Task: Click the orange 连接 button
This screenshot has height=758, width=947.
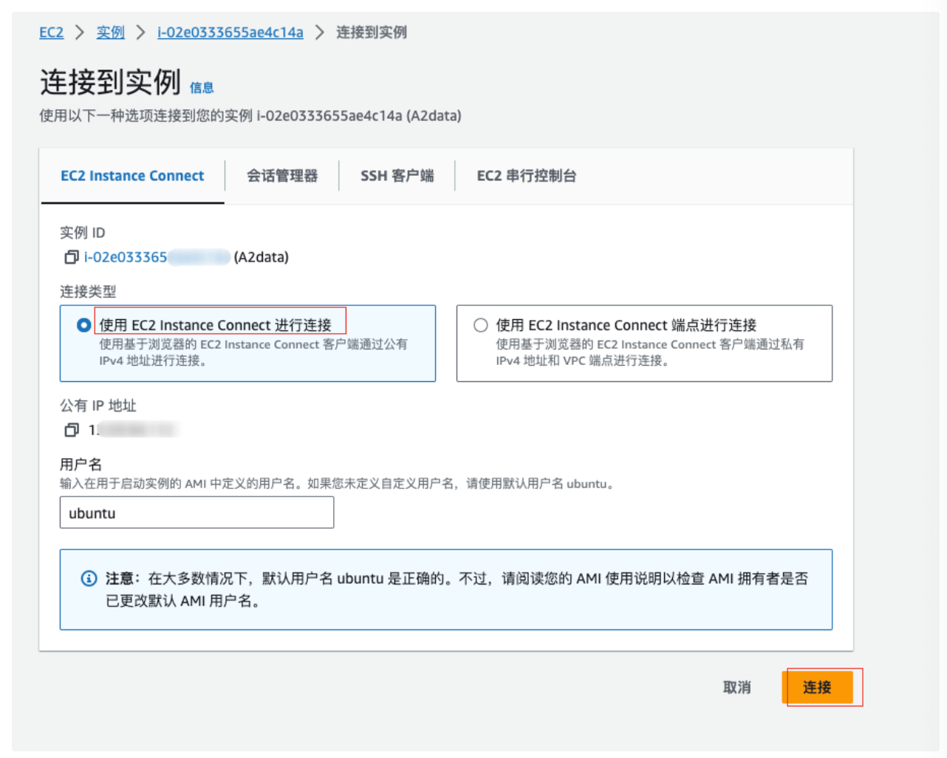Action: 817,687
